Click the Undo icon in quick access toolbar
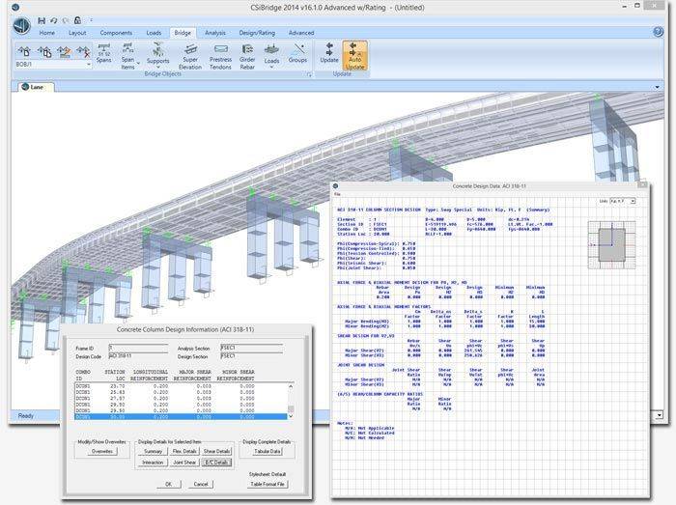The height and width of the screenshot is (505, 676). [53, 20]
